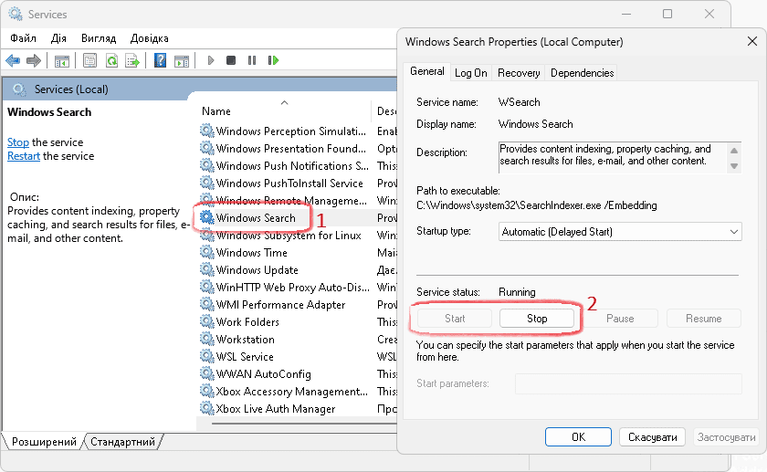Click the Export List toolbar icon
Screen dimensions: 767x472
(x=132, y=60)
